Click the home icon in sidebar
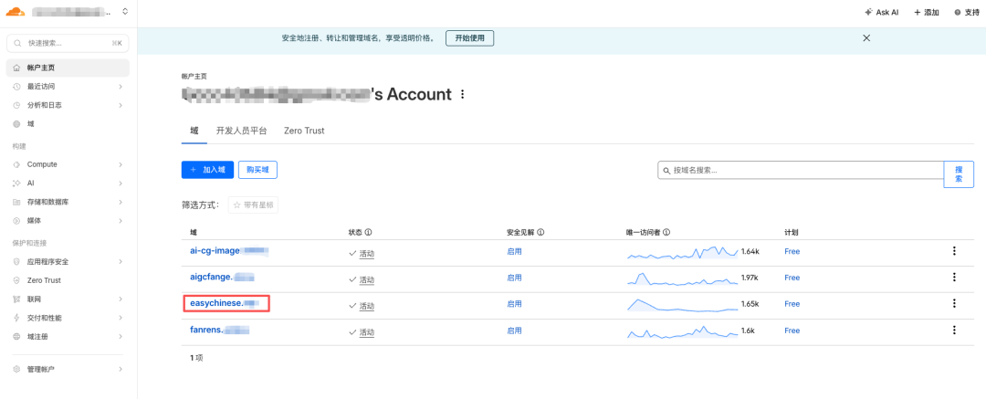This screenshot has height=399, width=986. (16, 68)
